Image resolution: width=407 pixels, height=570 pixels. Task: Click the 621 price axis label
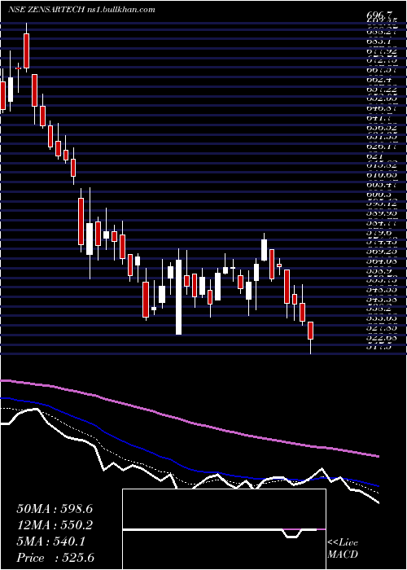[374, 156]
